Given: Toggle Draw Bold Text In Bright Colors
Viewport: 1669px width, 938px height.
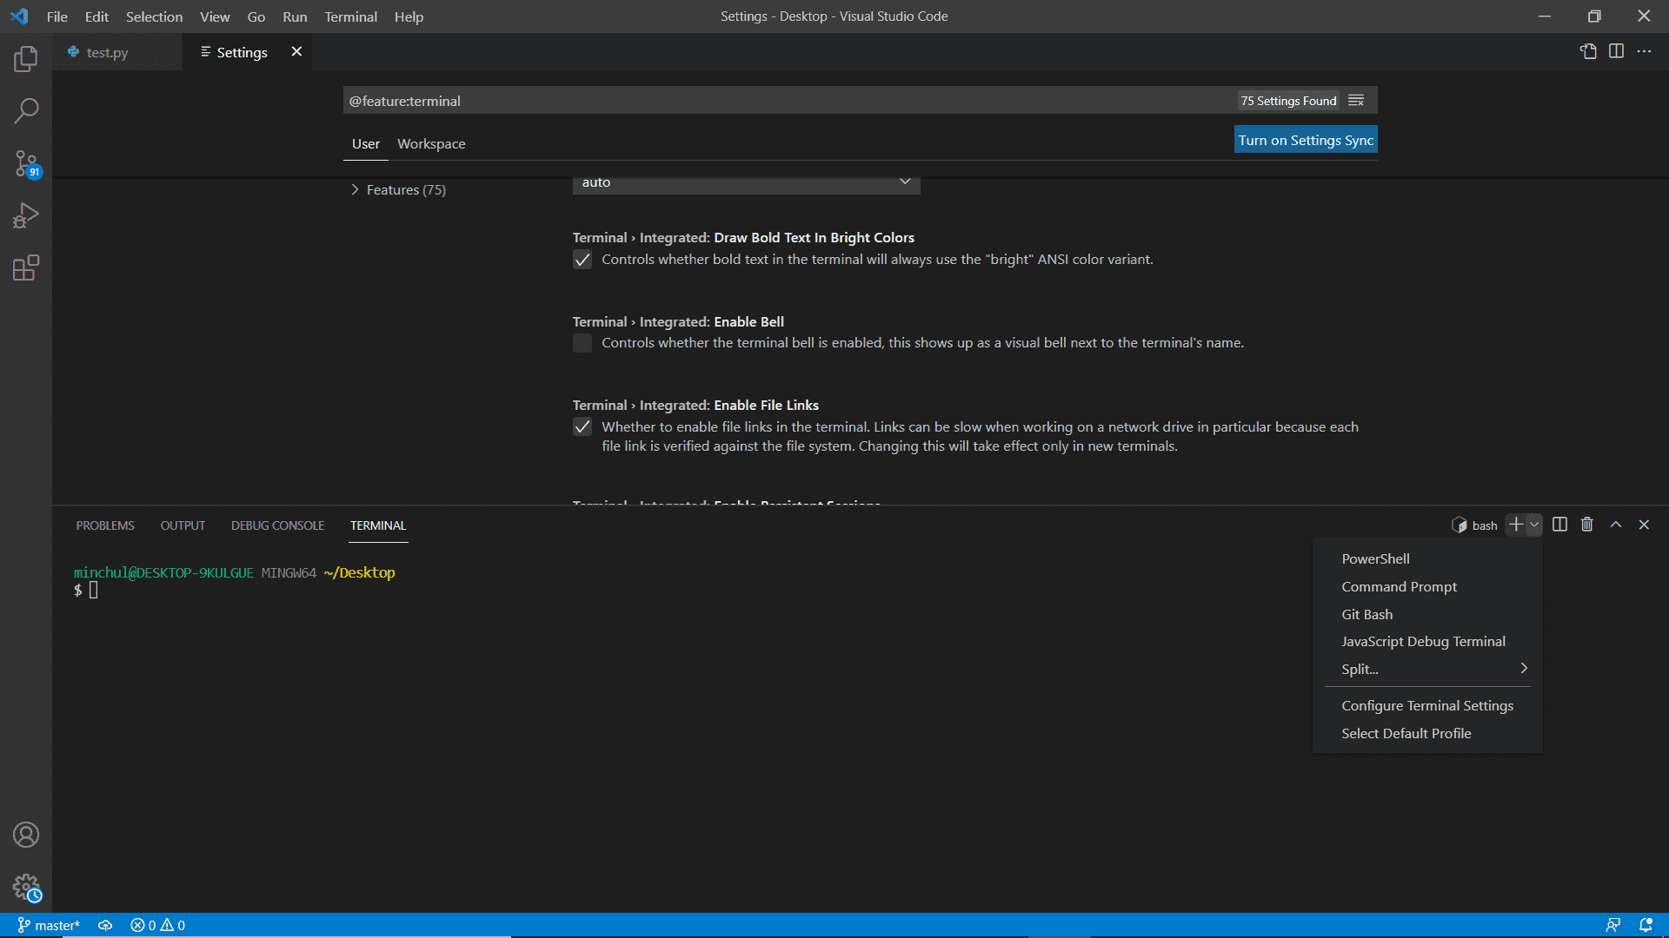Looking at the screenshot, I should (x=582, y=260).
